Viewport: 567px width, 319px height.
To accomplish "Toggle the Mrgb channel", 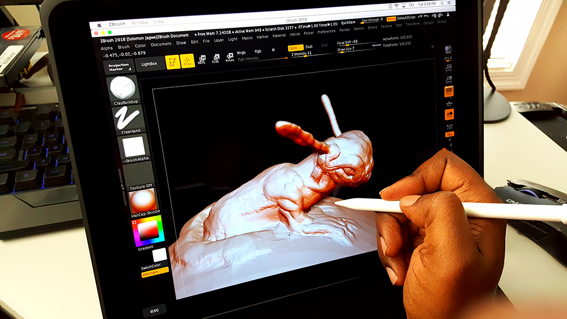I will (241, 53).
